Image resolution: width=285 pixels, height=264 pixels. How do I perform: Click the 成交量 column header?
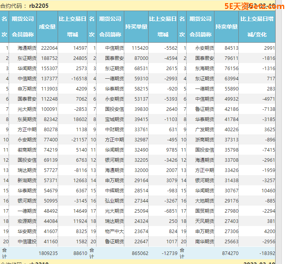pos(47,27)
